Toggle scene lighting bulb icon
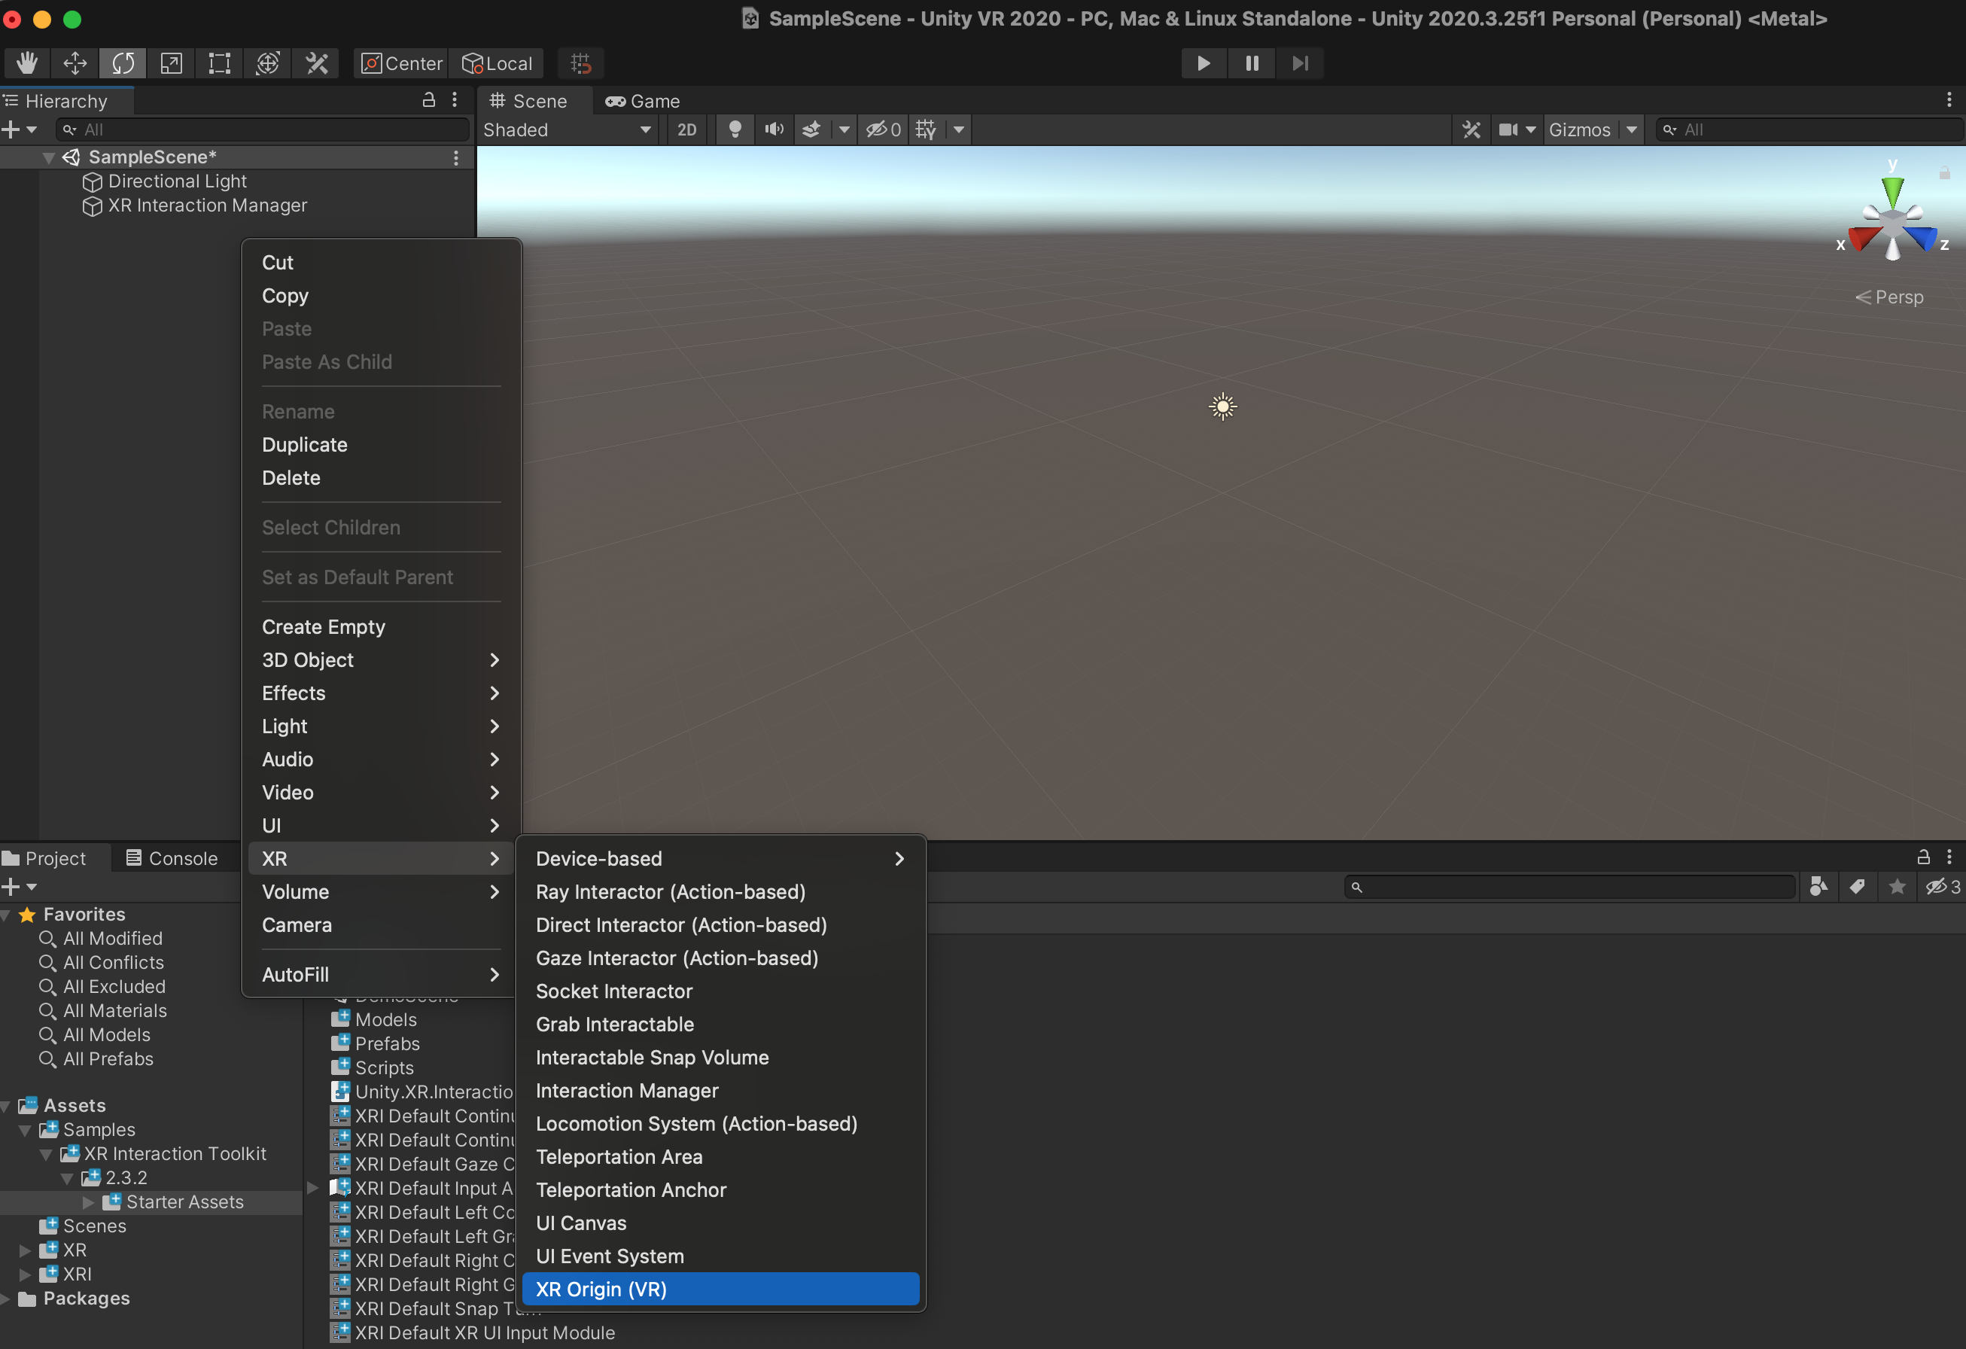This screenshot has height=1349, width=1966. tap(735, 129)
